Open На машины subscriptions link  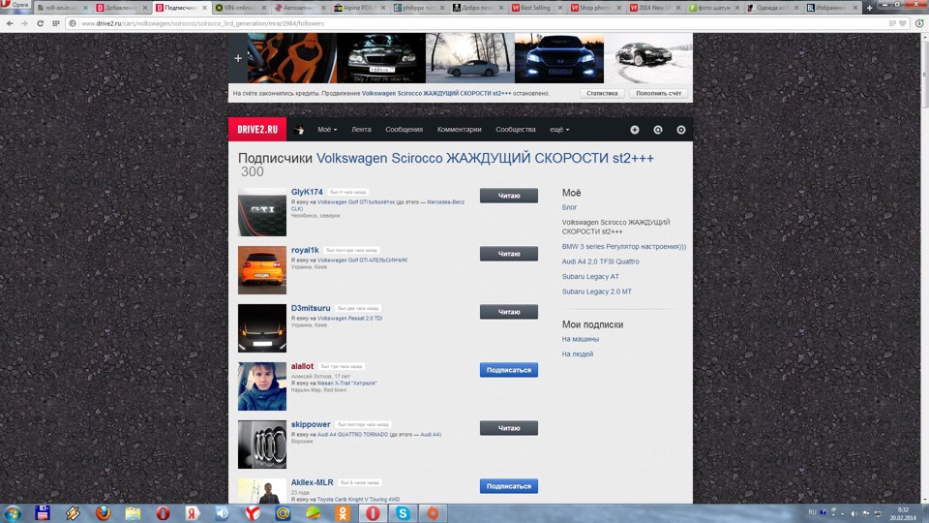pos(580,339)
